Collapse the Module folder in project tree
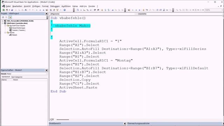Screen dimensions: 224x126 click(5, 33)
